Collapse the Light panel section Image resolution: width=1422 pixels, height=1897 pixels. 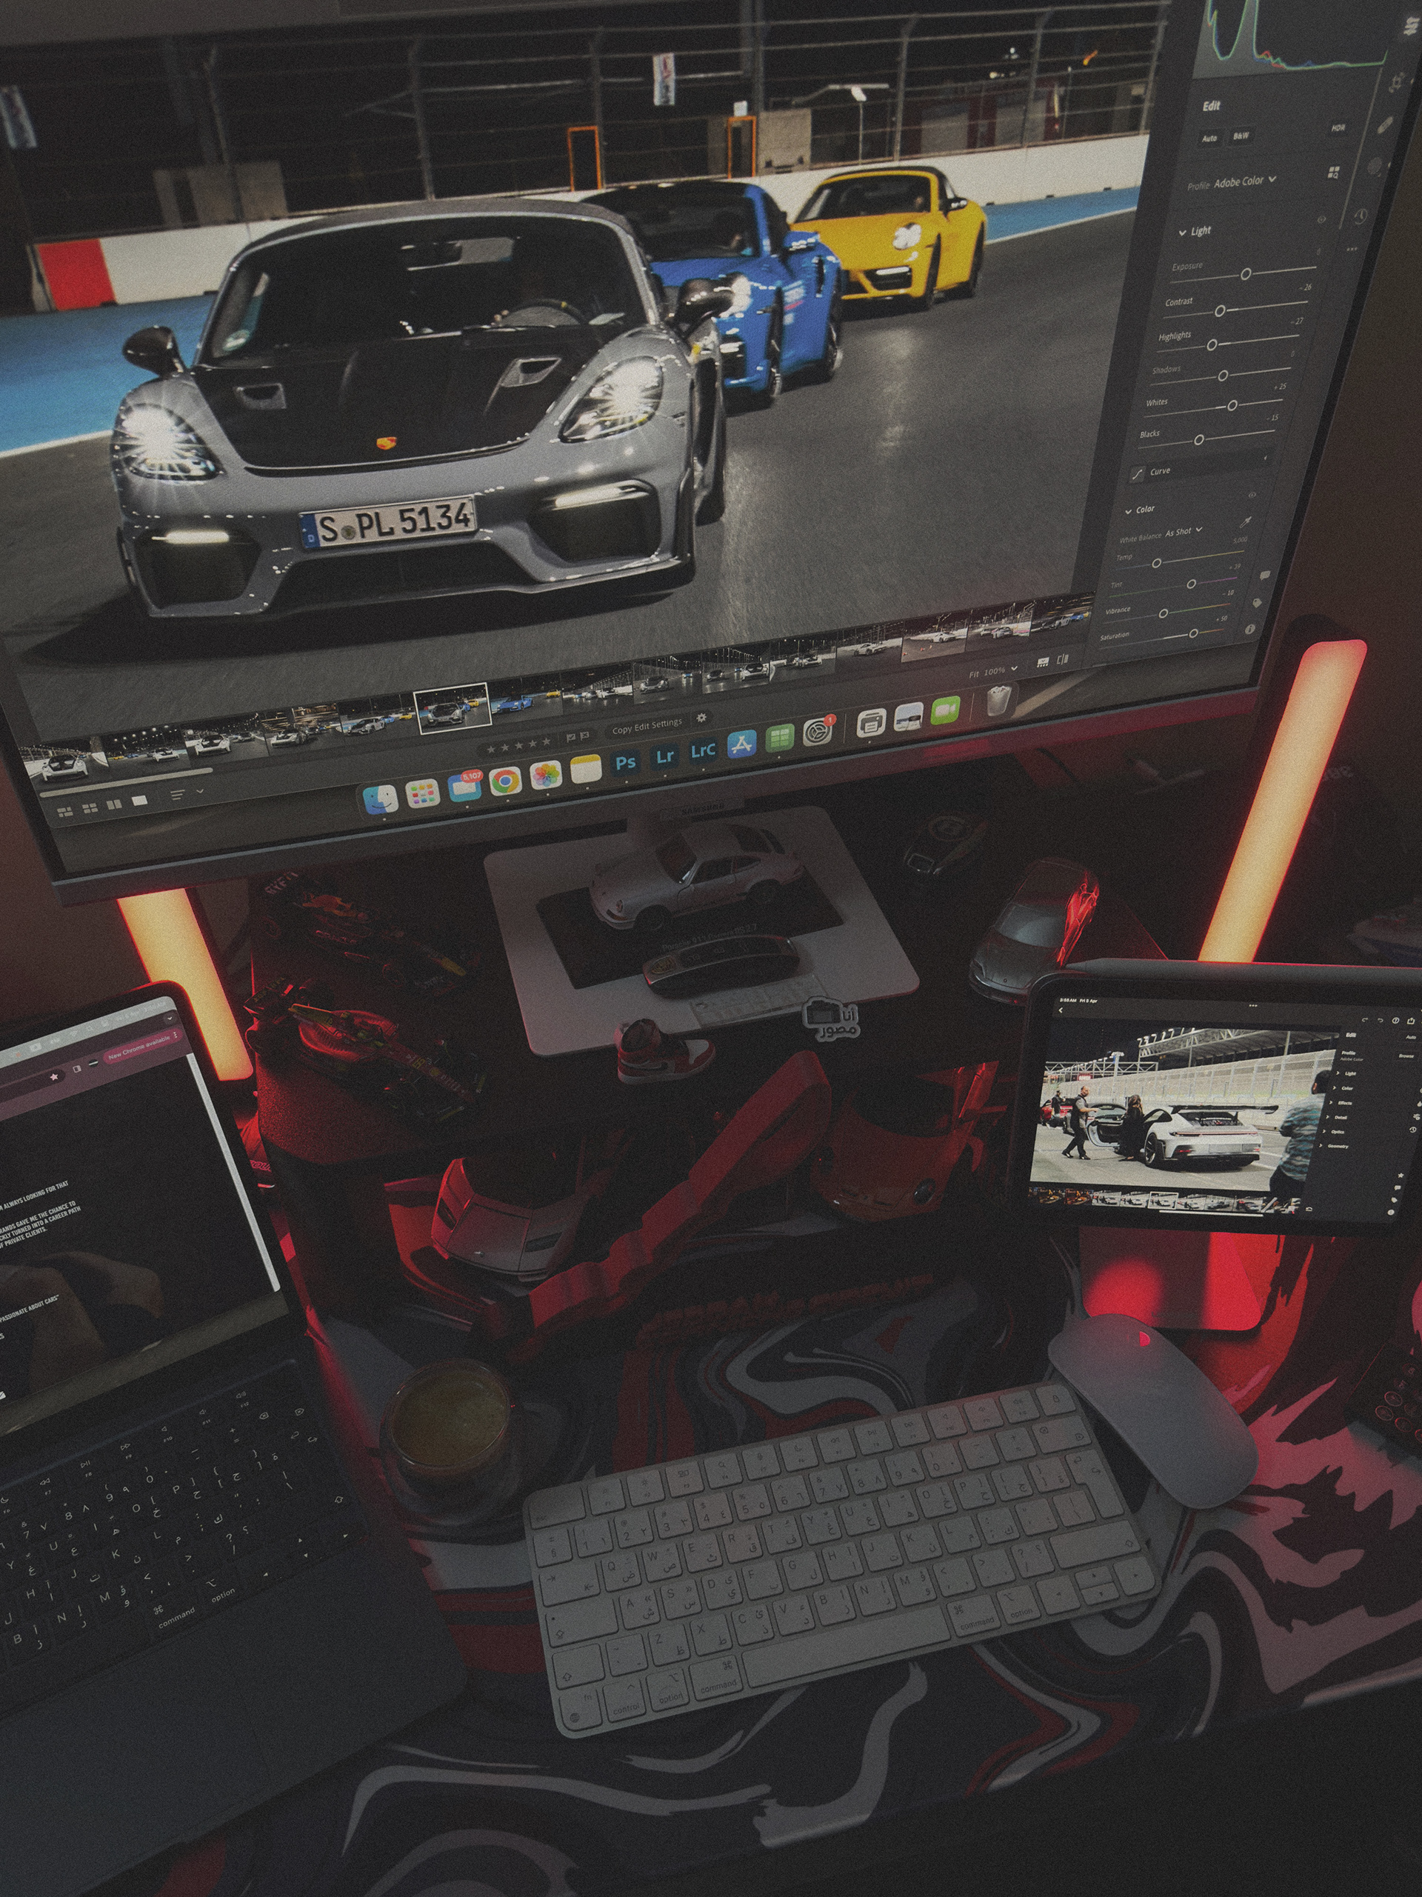(1183, 232)
